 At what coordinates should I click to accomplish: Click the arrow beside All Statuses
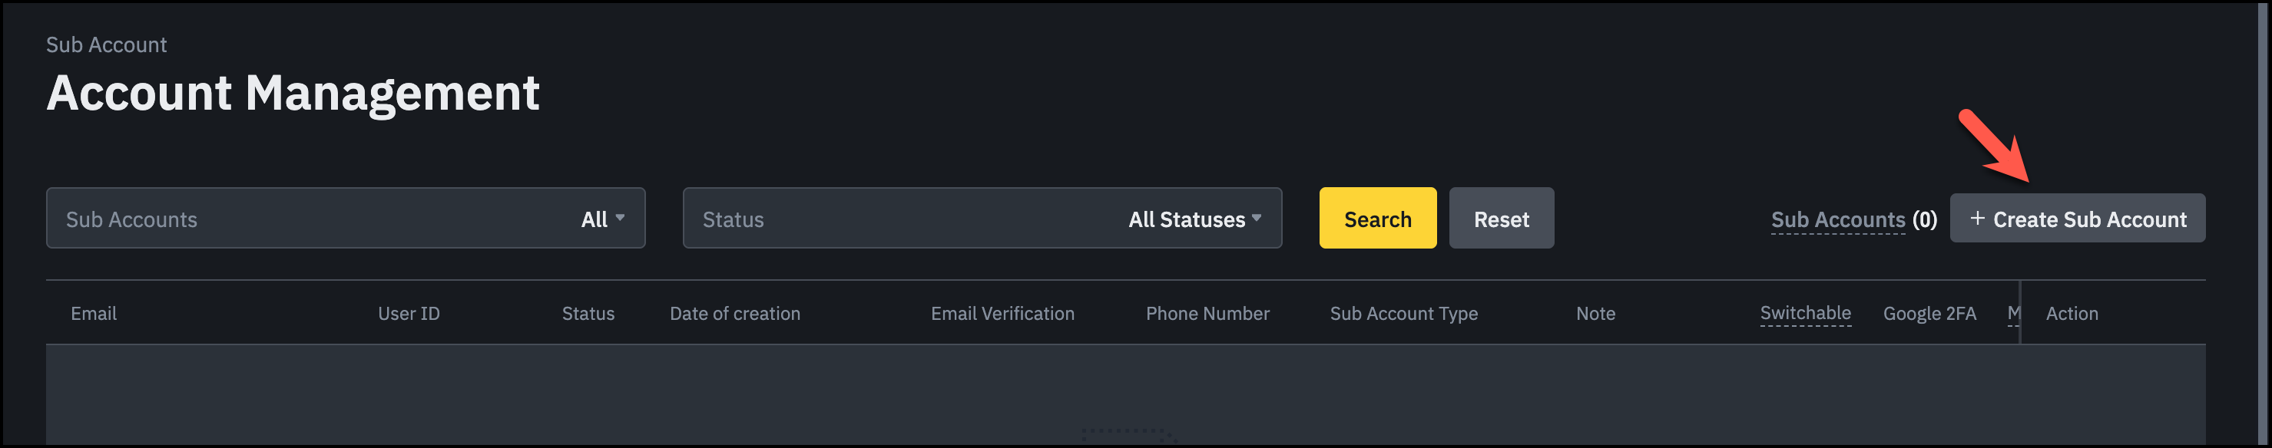[1257, 219]
